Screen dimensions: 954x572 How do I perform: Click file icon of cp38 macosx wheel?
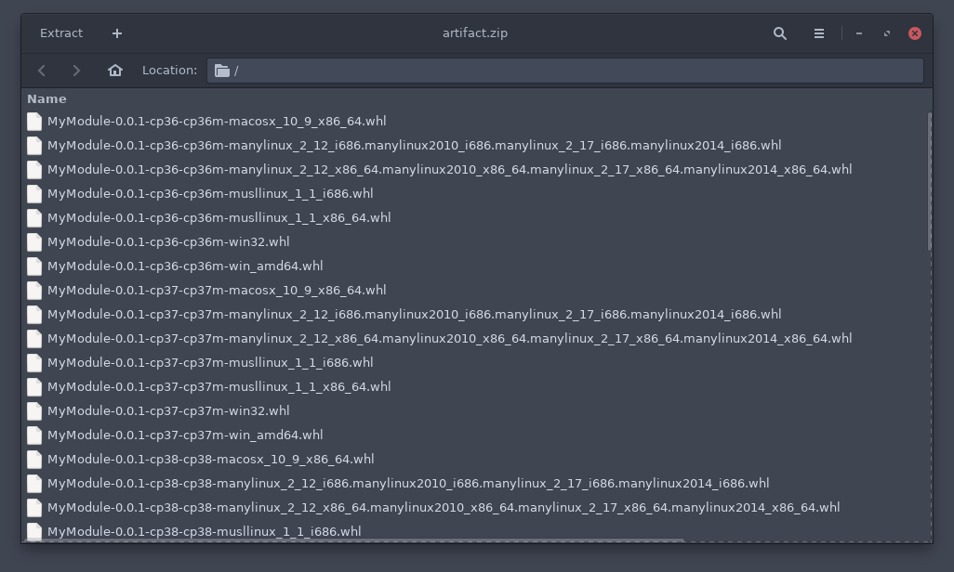coord(34,460)
